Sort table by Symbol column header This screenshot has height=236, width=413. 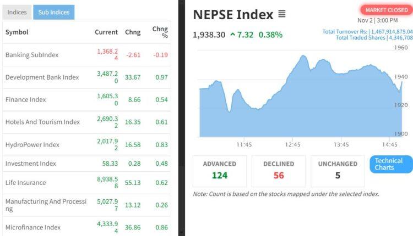pyautogui.click(x=17, y=32)
